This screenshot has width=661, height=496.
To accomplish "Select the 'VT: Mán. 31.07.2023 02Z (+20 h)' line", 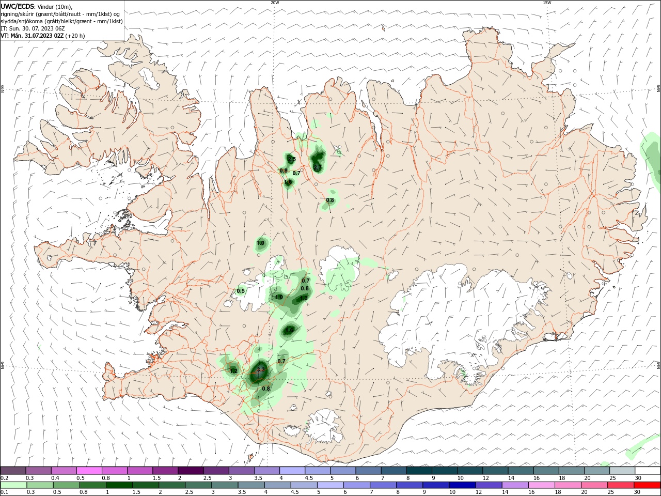I will 43,36.
